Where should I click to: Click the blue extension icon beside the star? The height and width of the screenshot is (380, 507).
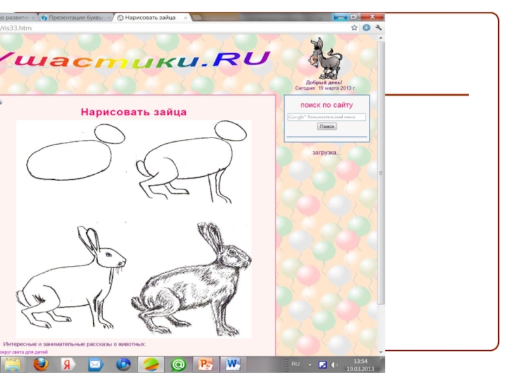[x=367, y=28]
